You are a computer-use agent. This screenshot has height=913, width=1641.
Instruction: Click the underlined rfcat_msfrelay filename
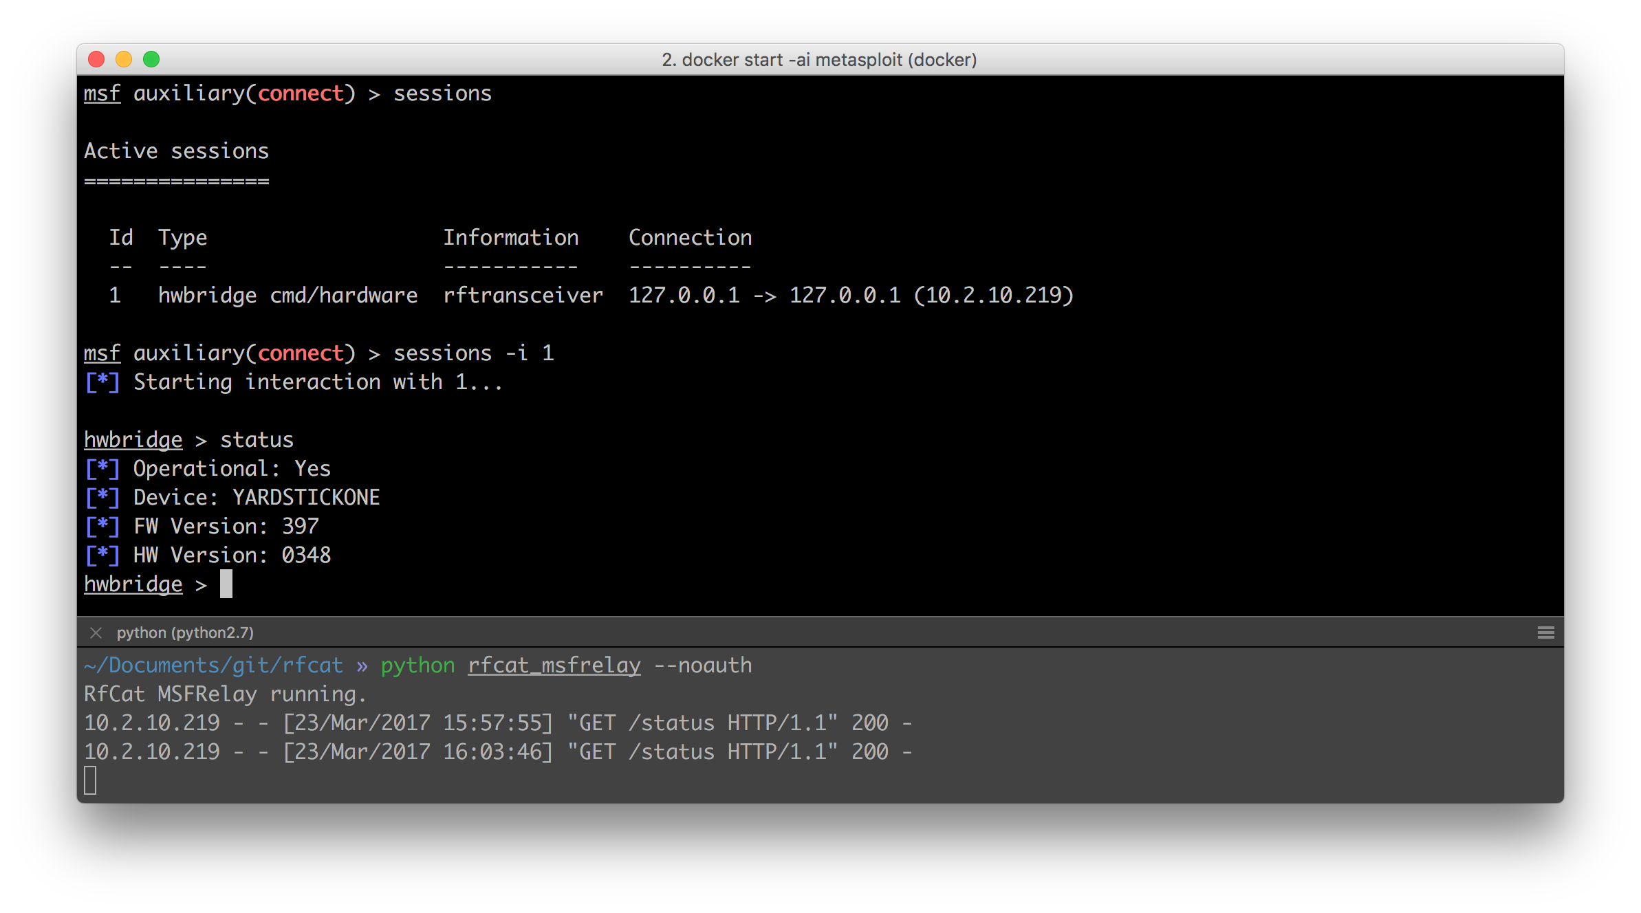(554, 665)
